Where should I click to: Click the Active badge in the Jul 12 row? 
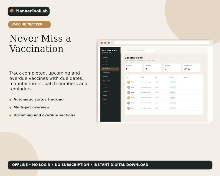point(173,82)
